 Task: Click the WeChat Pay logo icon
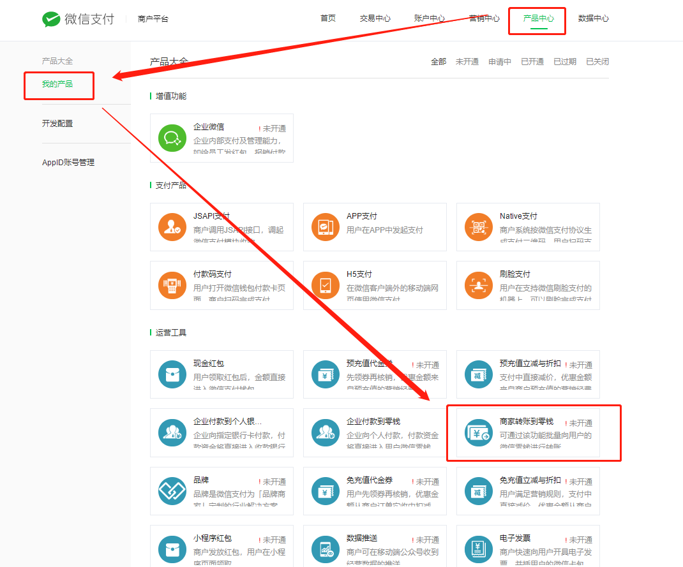click(51, 19)
